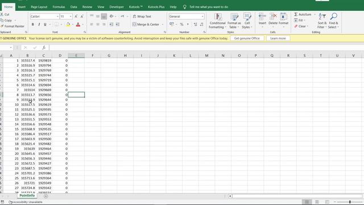This screenshot has height=205, width=364.
Task: Open the Merge & Center dropdown arrow
Action: point(163,24)
